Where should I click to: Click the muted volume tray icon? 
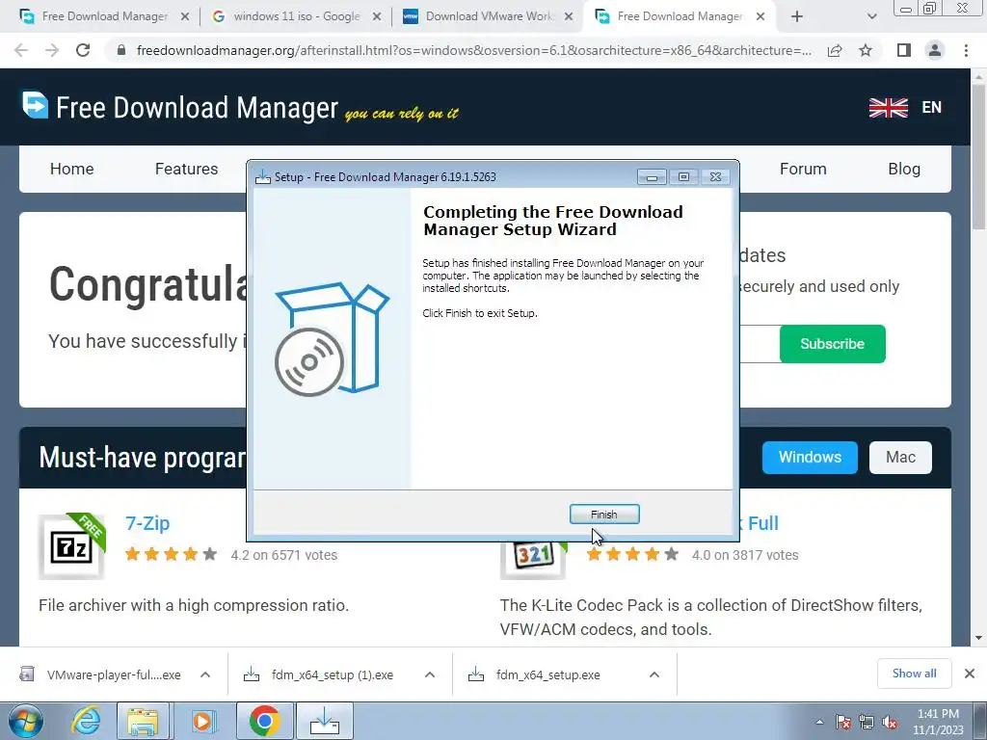(890, 723)
